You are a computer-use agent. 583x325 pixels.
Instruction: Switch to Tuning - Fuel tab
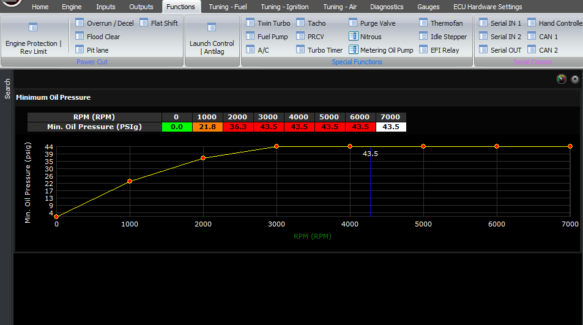(228, 7)
